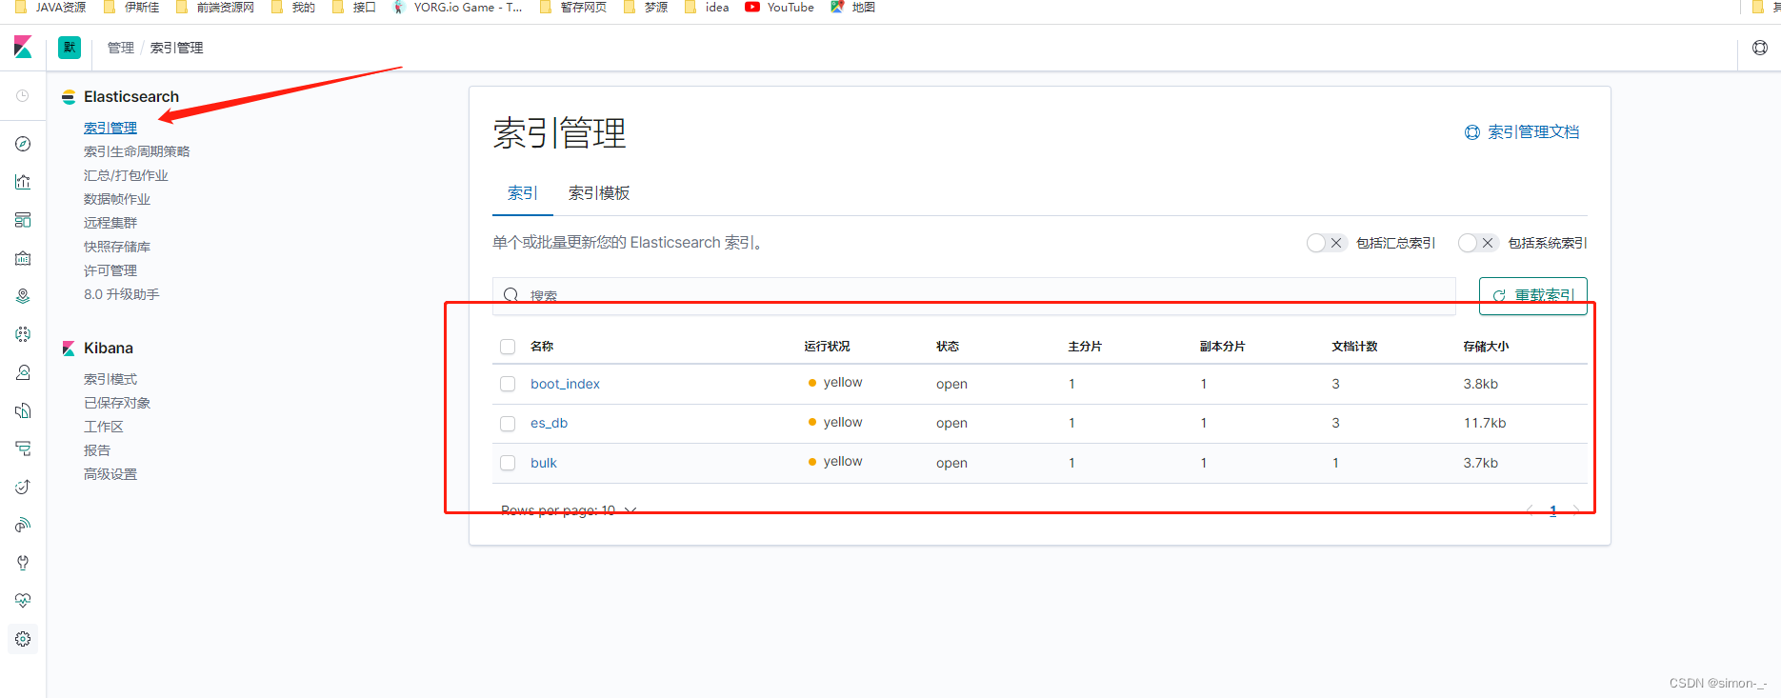Viewport: 1781px width, 698px height.
Task: Sort by the 文档计数 column header
Action: [x=1355, y=347]
